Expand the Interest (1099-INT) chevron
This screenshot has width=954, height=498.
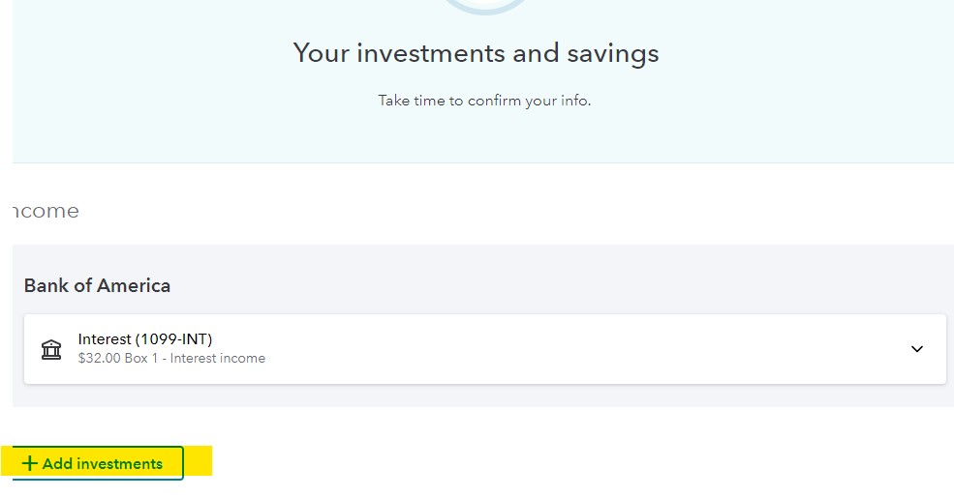coord(917,349)
